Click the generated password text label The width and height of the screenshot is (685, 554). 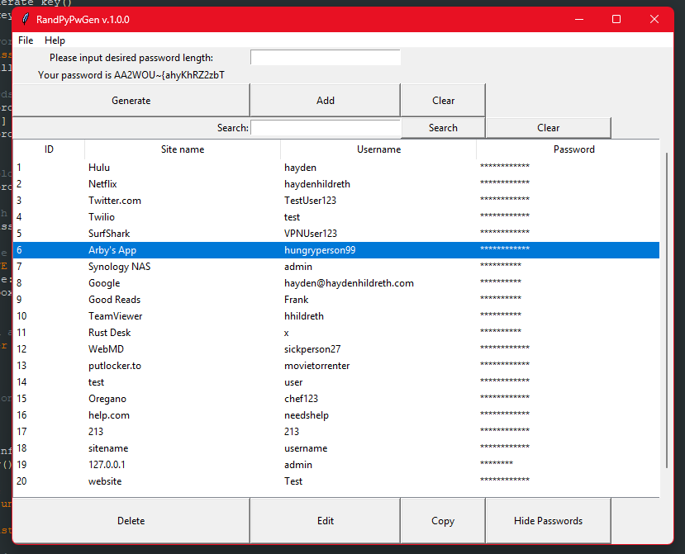coord(131,75)
